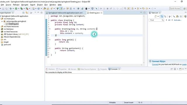The height and width of the screenshot is (105, 187).
Task: Open the Next Annotation dropdown arrow
Action: (135, 8)
